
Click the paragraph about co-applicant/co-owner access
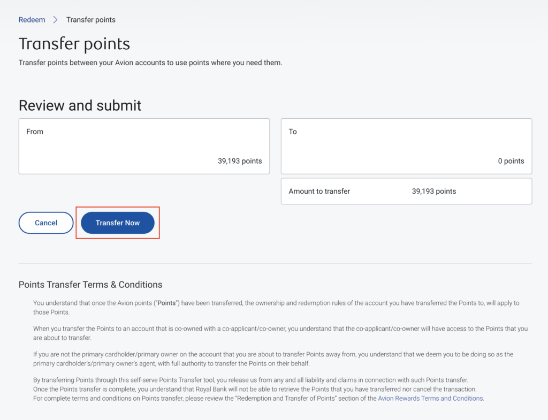280,333
